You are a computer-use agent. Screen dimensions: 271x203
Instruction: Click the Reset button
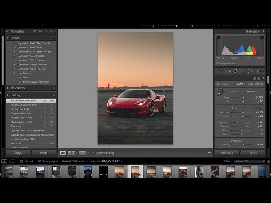point(253,153)
